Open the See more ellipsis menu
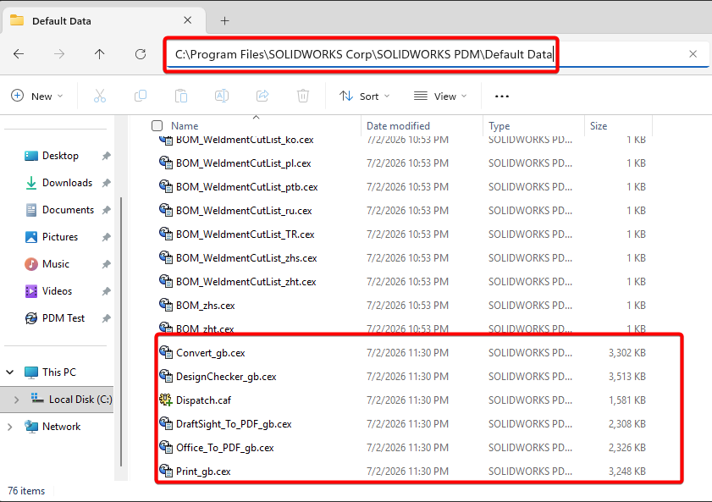The height and width of the screenshot is (502, 712). pyautogui.click(x=502, y=97)
